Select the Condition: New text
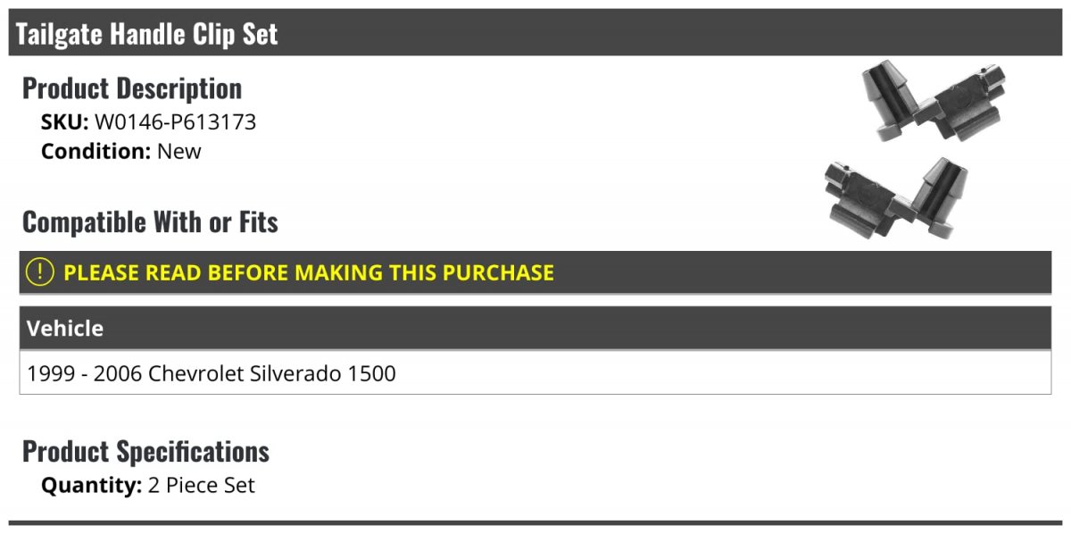The image size is (1071, 534). coord(121,151)
